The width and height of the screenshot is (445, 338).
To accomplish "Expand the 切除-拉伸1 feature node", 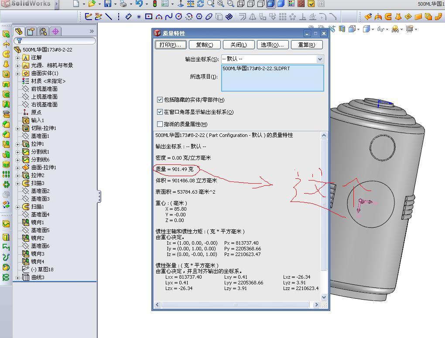I will [x=17, y=129].
